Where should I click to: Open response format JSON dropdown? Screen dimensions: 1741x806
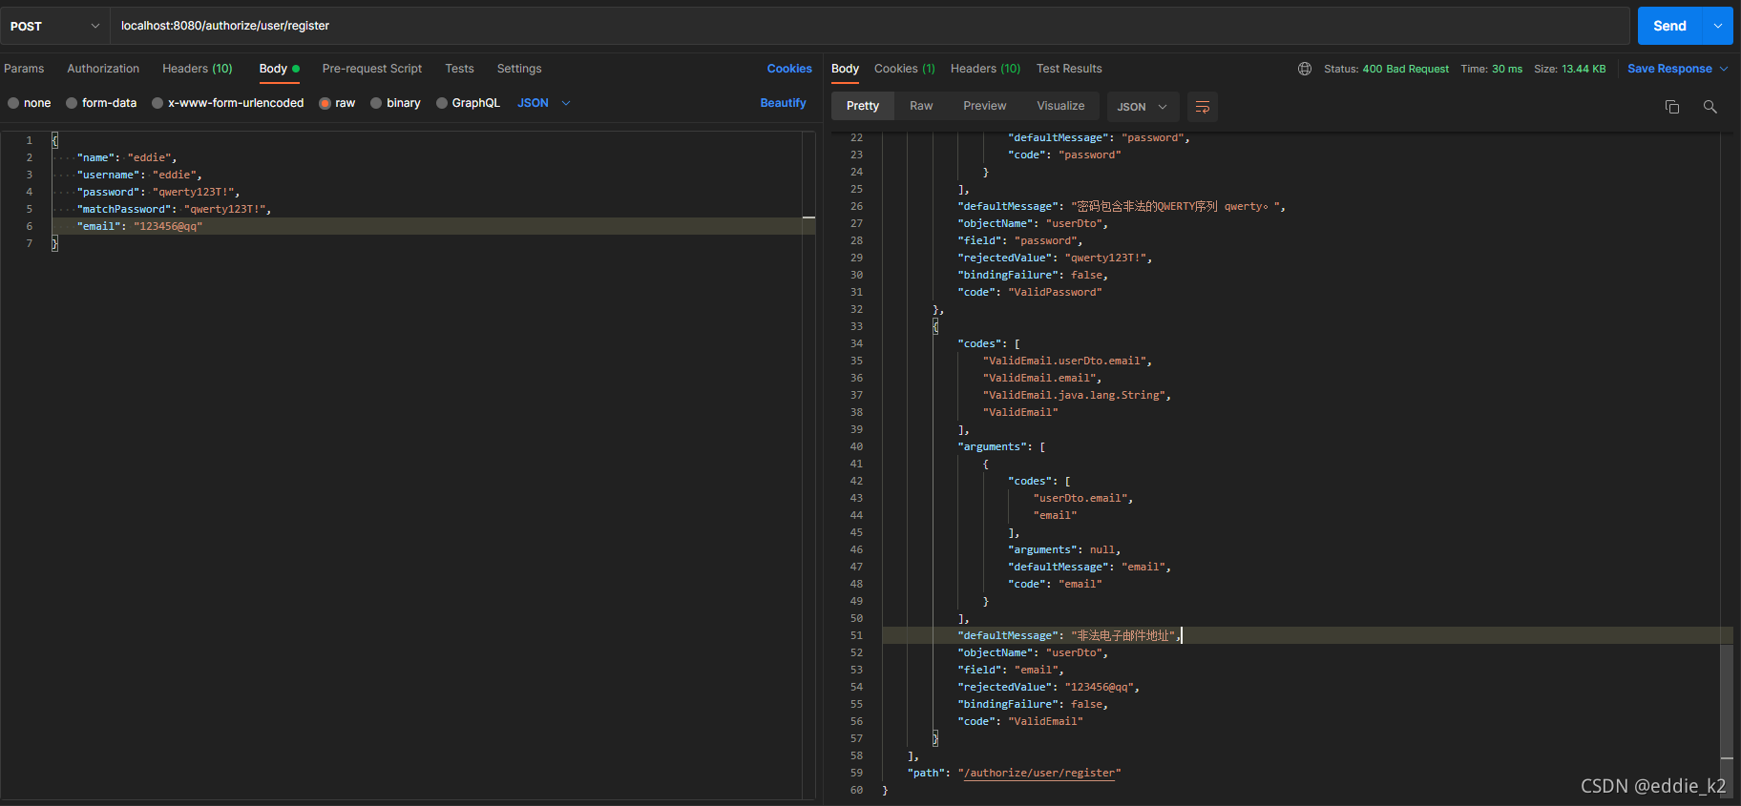tap(1143, 107)
